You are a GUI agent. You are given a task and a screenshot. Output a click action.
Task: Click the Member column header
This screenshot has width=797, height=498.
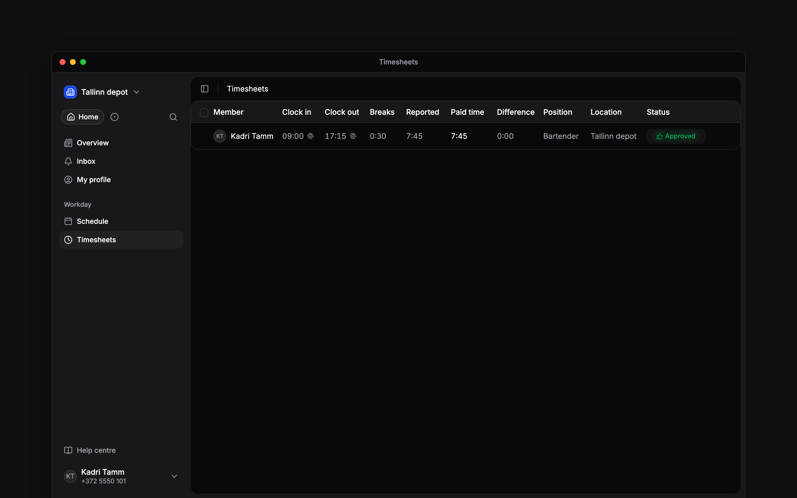tap(228, 112)
